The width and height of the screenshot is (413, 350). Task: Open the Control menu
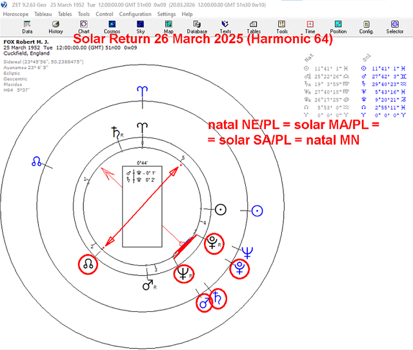point(105,14)
